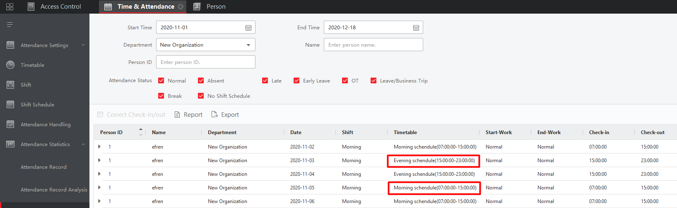
Task: Open the main menu grid icon
Action: coord(10,7)
